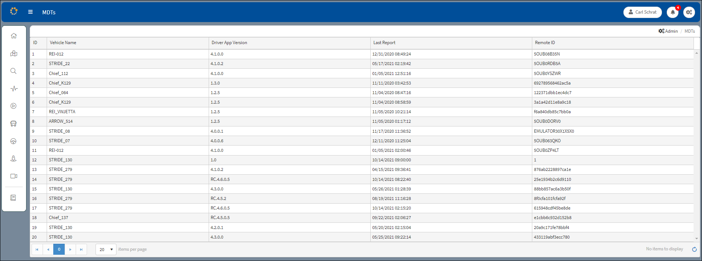Open the items per page dropdown

click(x=106, y=249)
